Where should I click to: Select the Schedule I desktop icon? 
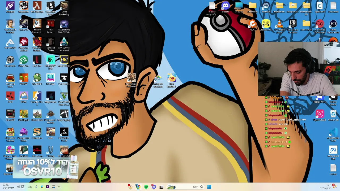click(x=37, y=79)
